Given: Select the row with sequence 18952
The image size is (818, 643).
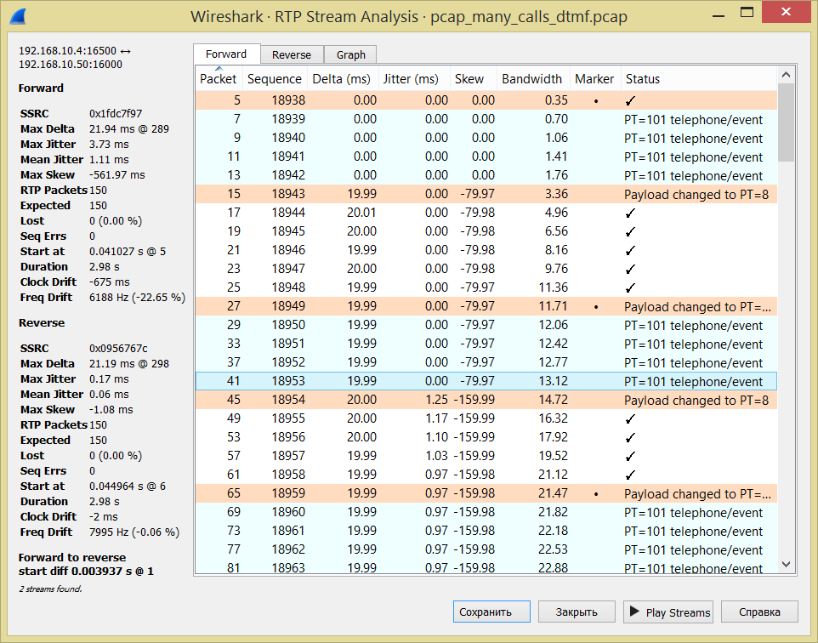Looking at the screenshot, I should [486, 362].
